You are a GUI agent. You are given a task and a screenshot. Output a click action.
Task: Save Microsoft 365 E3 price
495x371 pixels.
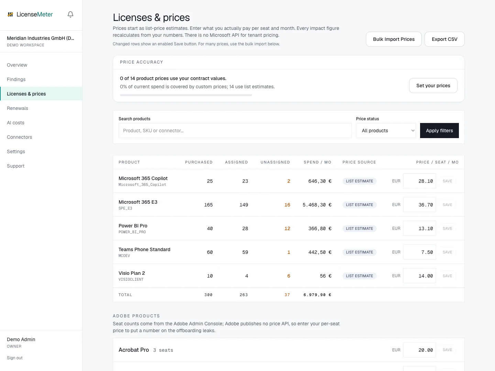[448, 205]
